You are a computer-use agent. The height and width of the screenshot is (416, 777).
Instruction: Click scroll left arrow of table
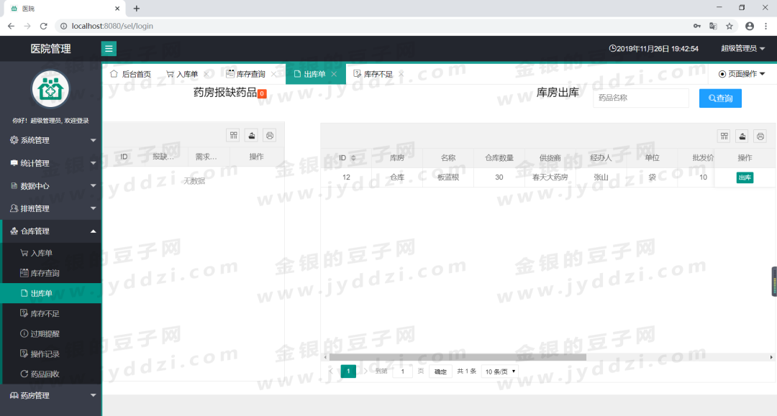(x=325, y=357)
